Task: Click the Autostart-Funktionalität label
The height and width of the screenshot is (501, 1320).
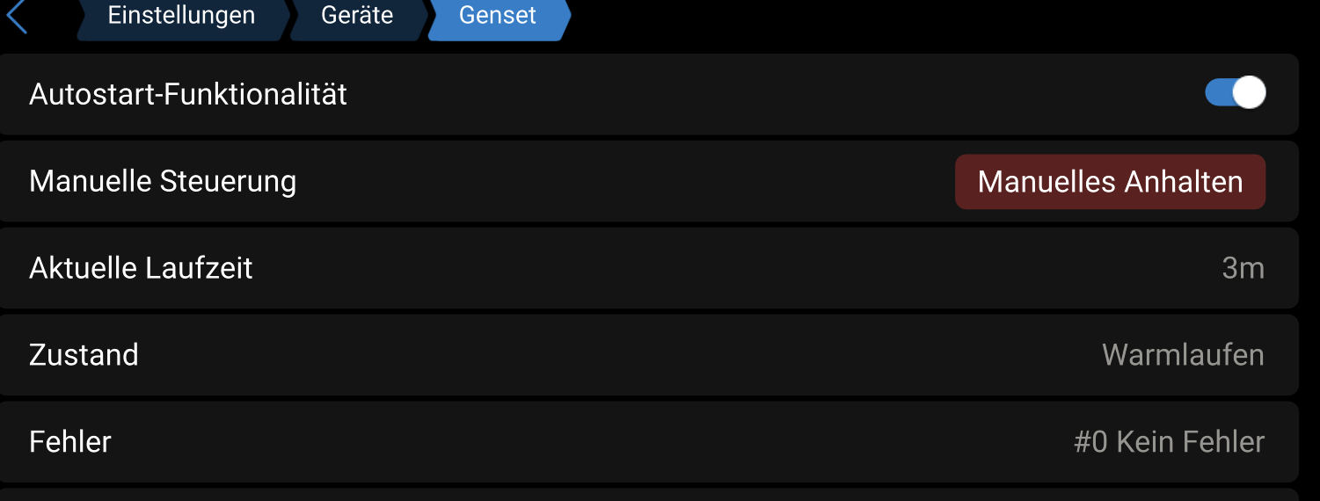Action: click(188, 94)
